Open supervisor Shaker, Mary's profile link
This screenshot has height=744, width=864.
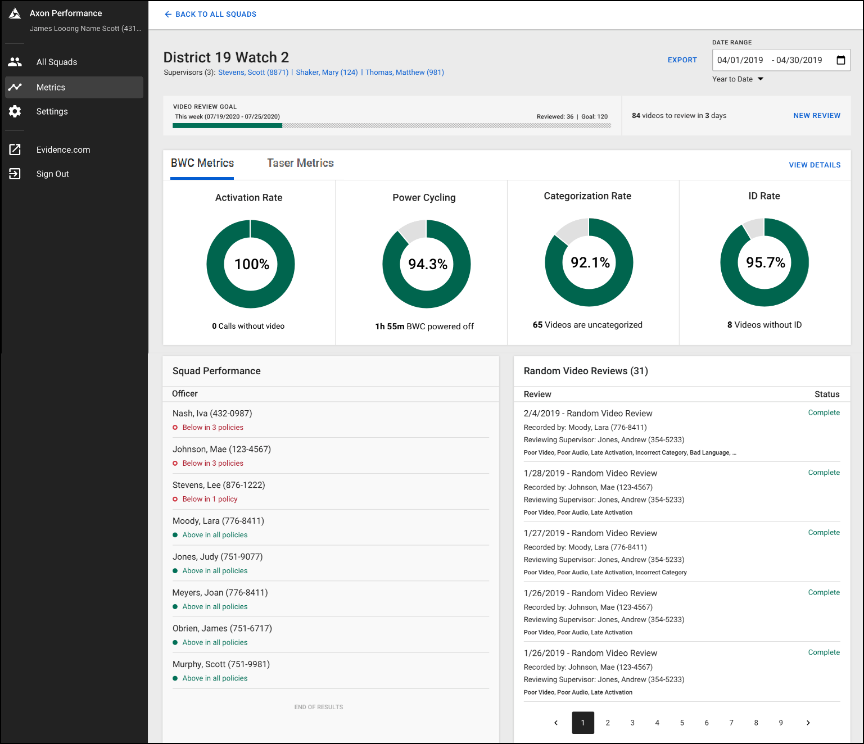pos(327,72)
